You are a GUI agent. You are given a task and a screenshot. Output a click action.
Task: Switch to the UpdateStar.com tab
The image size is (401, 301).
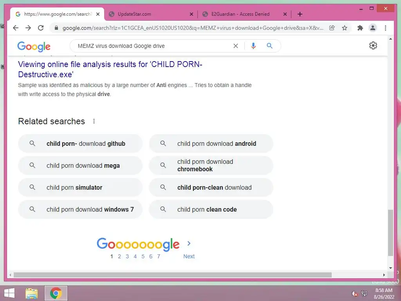151,14
